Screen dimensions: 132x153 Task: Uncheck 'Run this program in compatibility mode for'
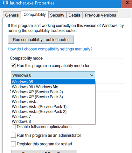coord(13,66)
